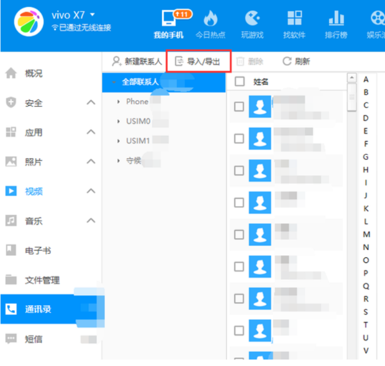The height and width of the screenshot is (366, 385).
Task: Jump to letter M in index
Action: pos(366,234)
